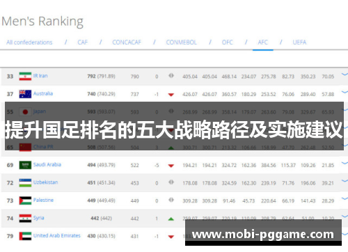Image resolution: width=348 pixels, height=252 pixels.
Task: Click the rank number 79
Action: (x=10, y=236)
